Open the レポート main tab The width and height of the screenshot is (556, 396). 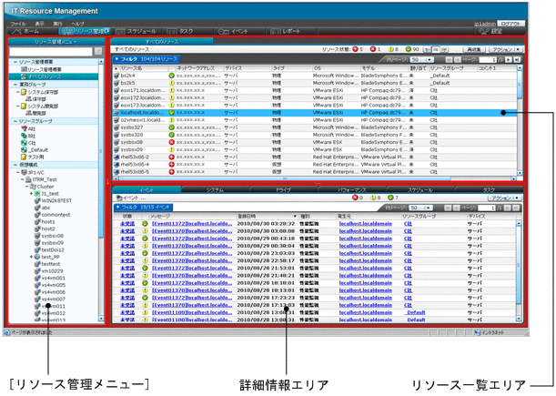(286, 32)
